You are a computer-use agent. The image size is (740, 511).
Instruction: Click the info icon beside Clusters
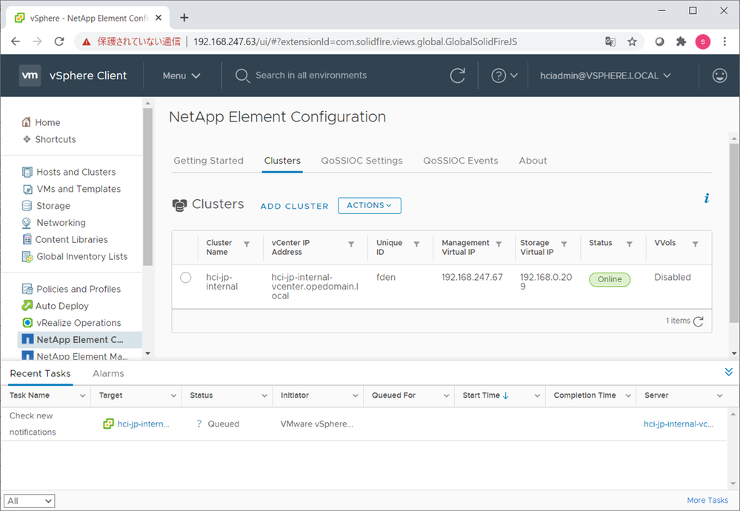[x=707, y=198]
